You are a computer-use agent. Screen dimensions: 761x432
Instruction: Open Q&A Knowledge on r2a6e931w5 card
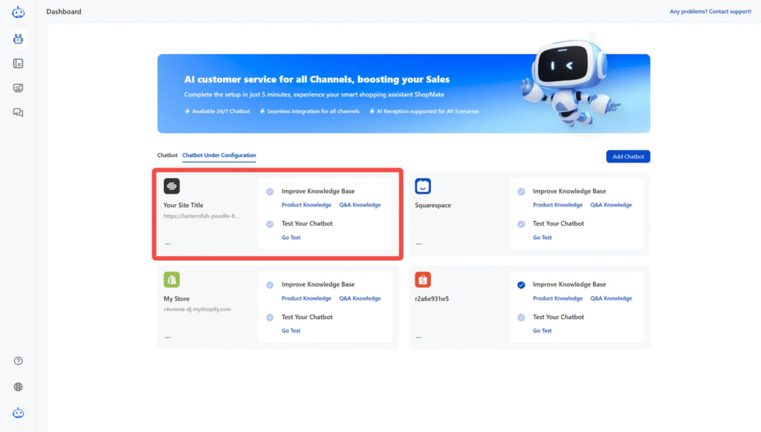(x=611, y=298)
